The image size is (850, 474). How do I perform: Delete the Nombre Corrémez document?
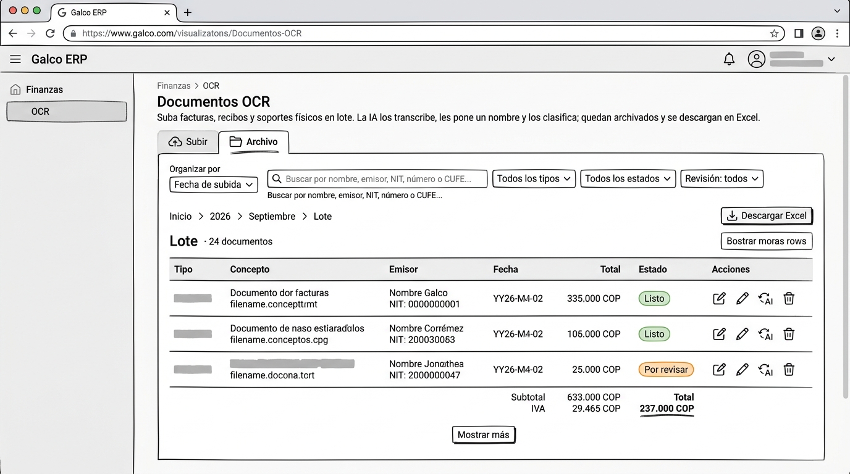(x=789, y=334)
